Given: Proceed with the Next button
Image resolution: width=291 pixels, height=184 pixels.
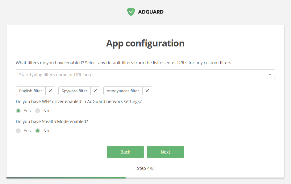Looking at the screenshot, I should coord(165,152).
